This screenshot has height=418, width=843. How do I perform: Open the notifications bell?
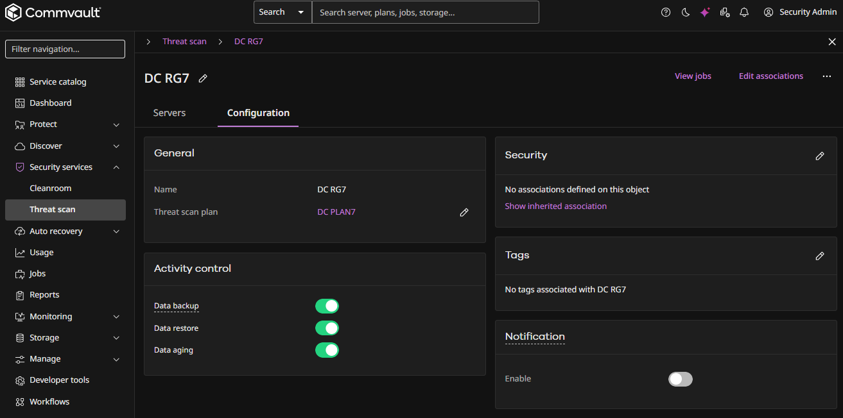click(x=744, y=12)
